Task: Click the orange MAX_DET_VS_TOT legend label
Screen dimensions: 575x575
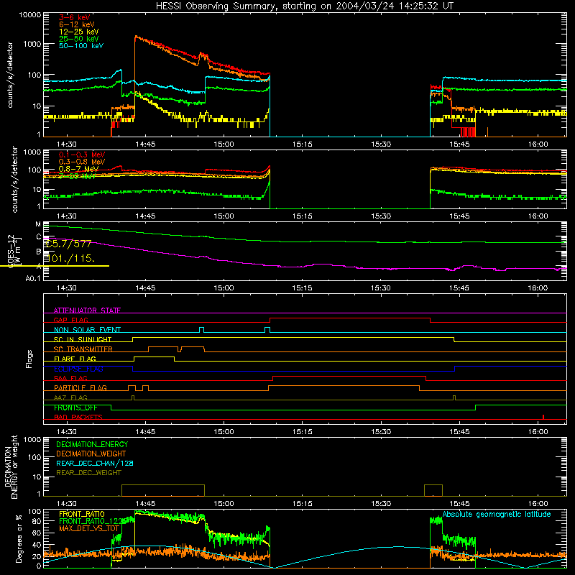Action: (x=89, y=528)
